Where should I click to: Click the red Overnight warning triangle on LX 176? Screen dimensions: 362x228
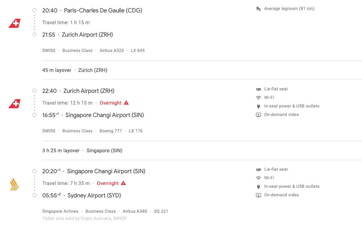tap(126, 103)
